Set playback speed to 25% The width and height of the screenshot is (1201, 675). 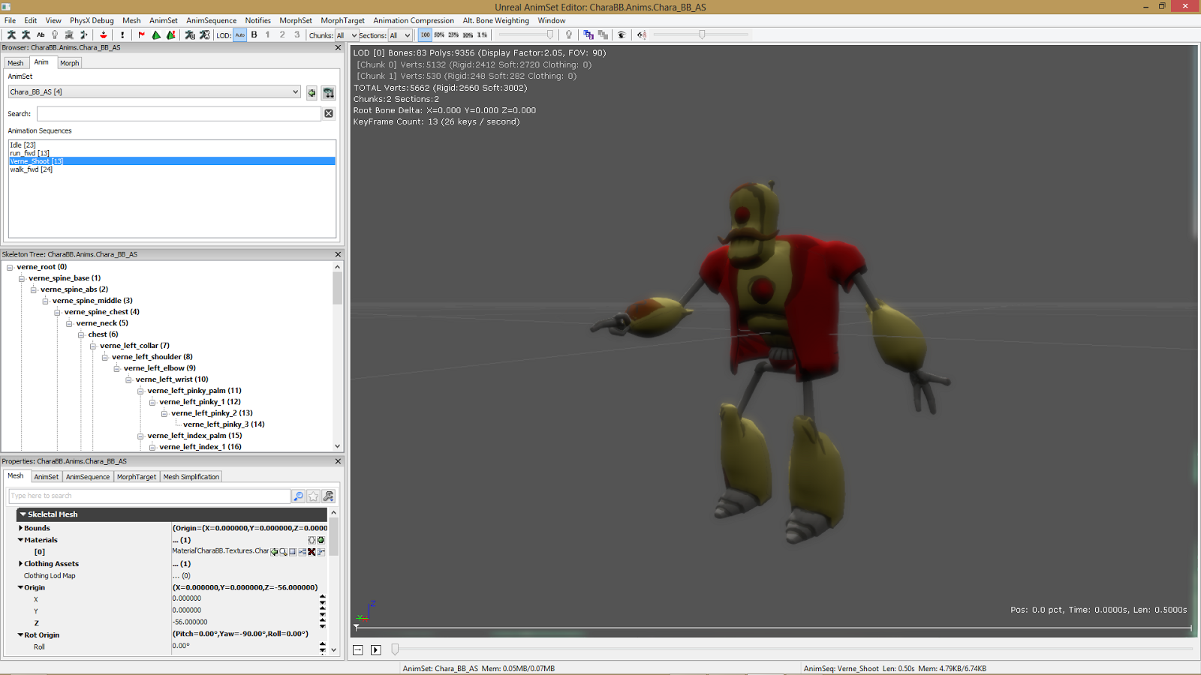[454, 35]
